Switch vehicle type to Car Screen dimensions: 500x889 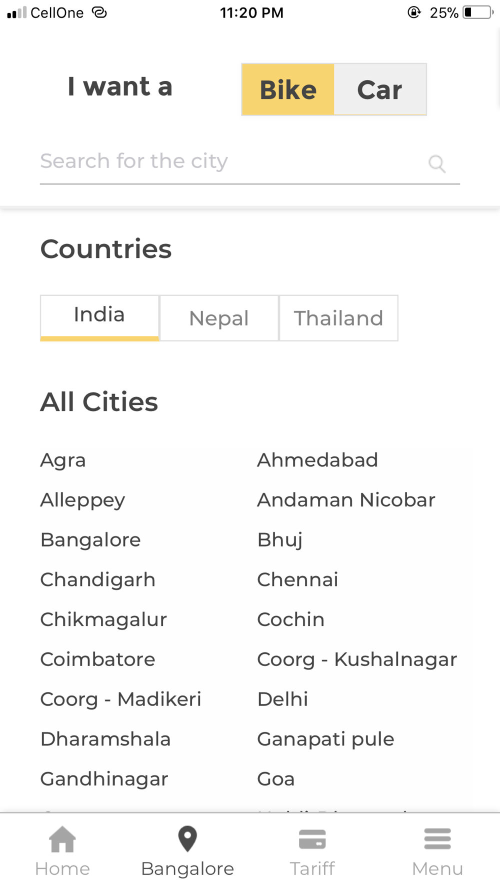(380, 89)
